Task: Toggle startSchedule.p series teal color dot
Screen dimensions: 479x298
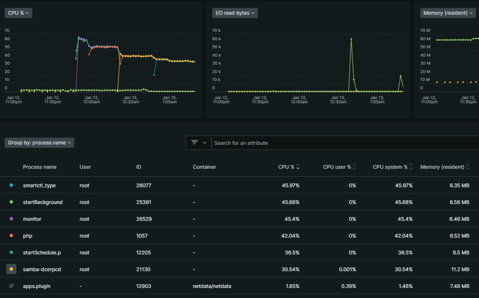Action: coord(11,252)
